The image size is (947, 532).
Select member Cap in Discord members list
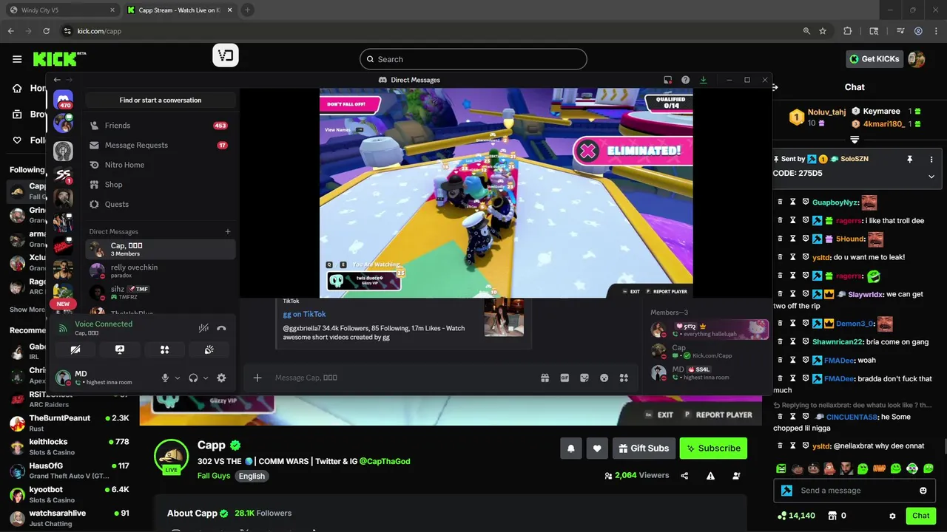(x=706, y=351)
